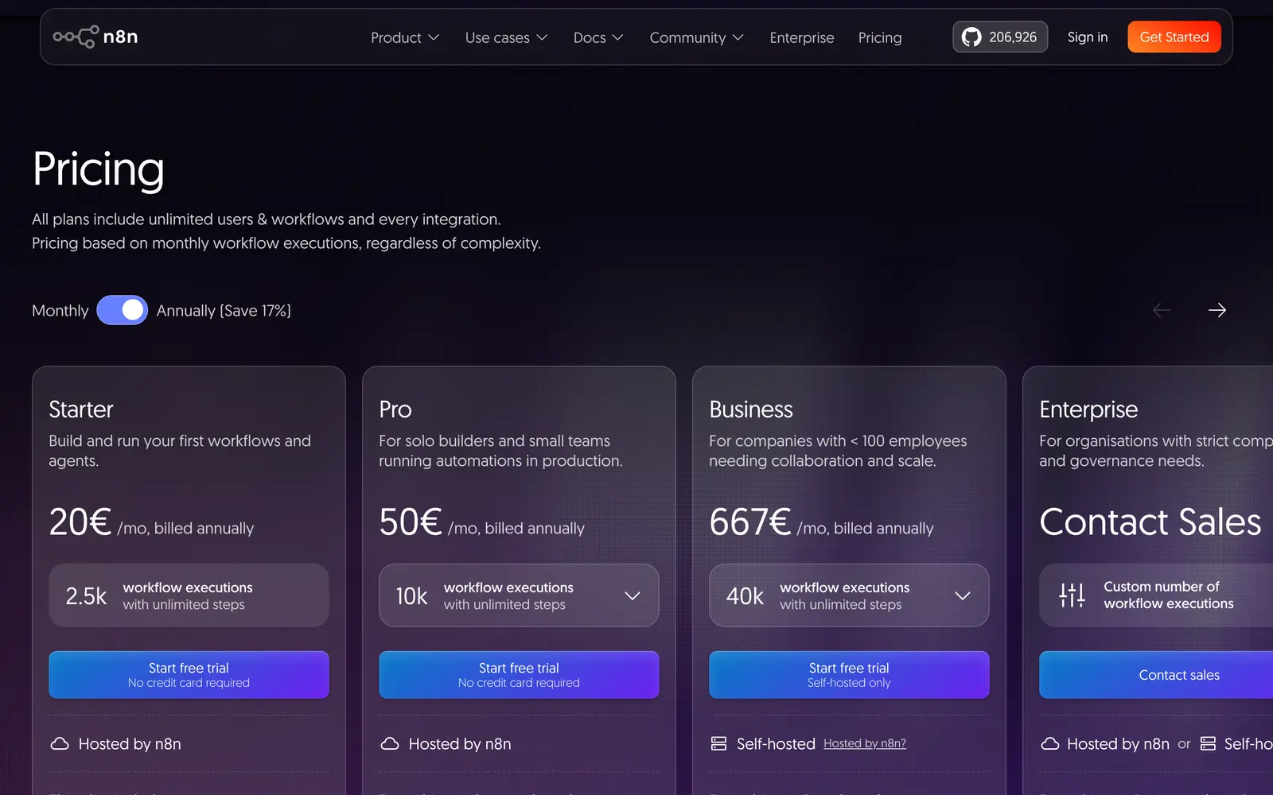
Task: Toggle the Monthly/Annually billing switch
Action: (122, 310)
